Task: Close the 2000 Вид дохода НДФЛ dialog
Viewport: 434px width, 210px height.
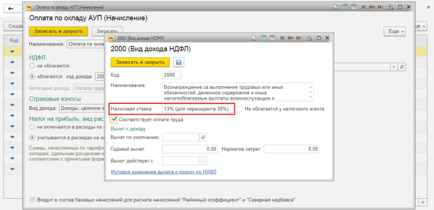Action: (x=327, y=38)
